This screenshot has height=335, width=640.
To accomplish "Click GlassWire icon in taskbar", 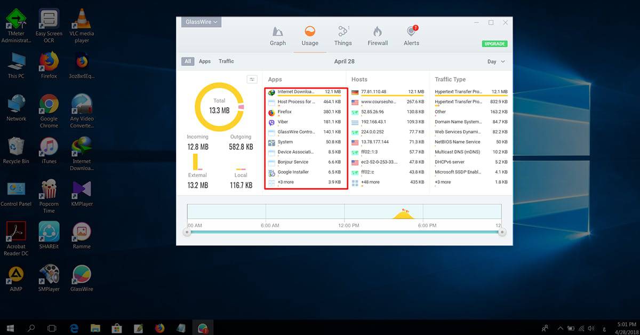I will tap(203, 328).
